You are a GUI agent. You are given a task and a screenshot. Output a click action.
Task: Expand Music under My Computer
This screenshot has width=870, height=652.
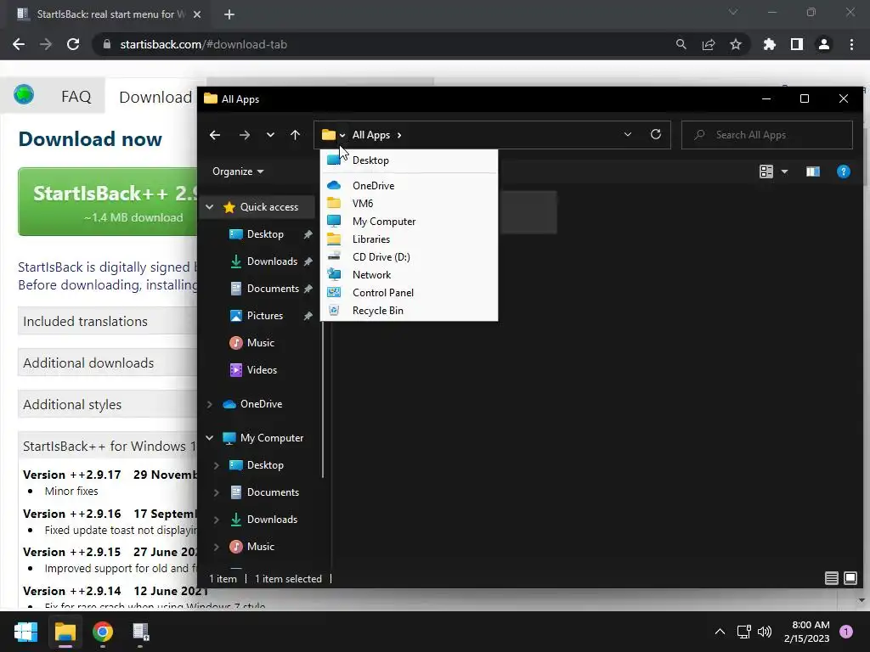click(x=217, y=547)
